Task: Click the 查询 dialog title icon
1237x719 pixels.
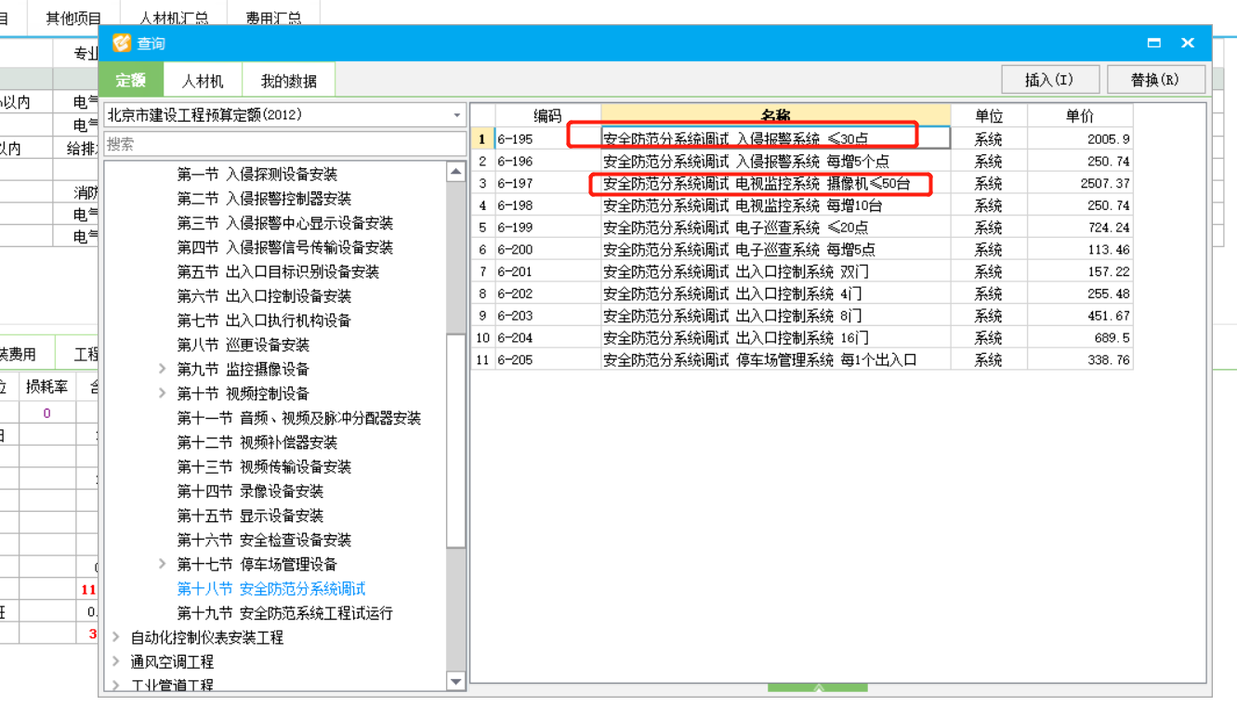Action: click(x=122, y=43)
